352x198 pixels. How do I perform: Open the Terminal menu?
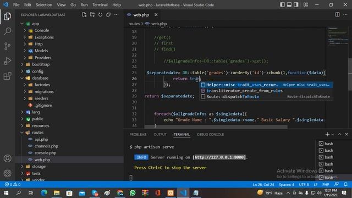pyautogui.click(x=100, y=5)
